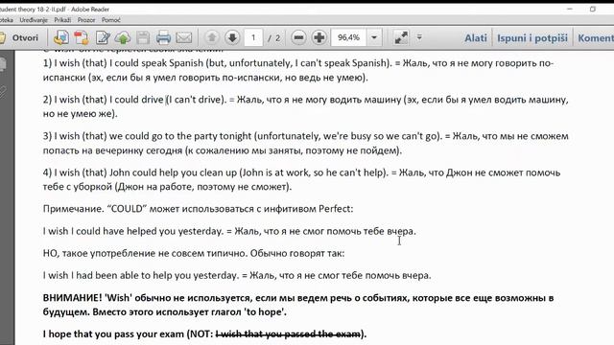
Task: Click the save floppy disk icon
Action: tap(143, 37)
